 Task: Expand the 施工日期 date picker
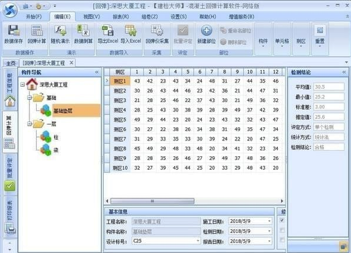click(x=269, y=221)
